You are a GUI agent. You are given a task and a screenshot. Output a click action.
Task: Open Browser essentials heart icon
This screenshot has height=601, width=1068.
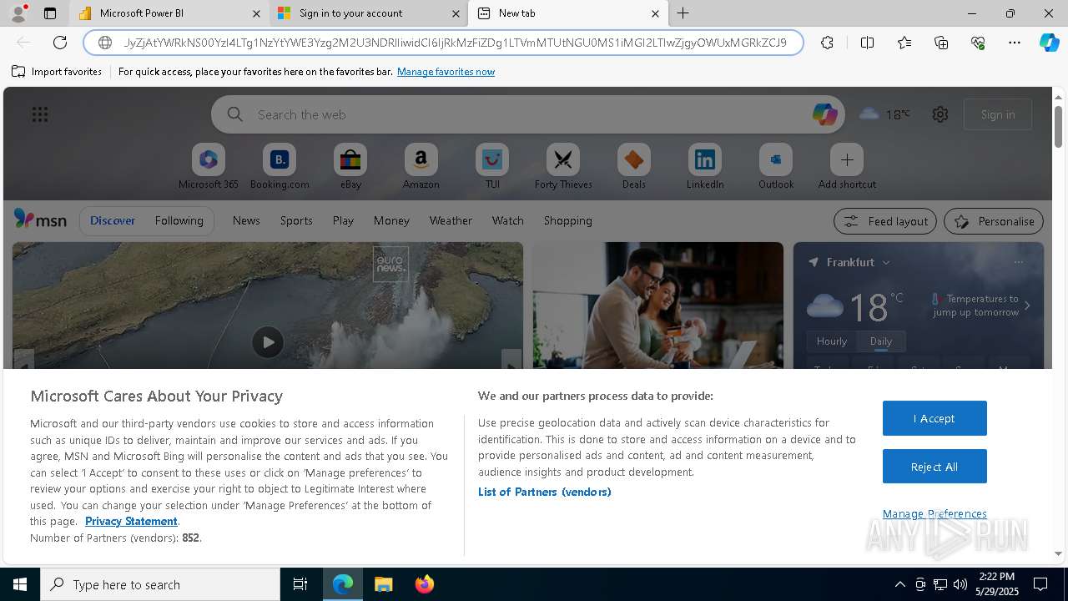pos(978,43)
